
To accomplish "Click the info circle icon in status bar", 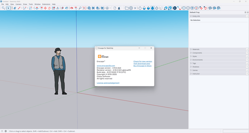I will [x=6, y=131].
